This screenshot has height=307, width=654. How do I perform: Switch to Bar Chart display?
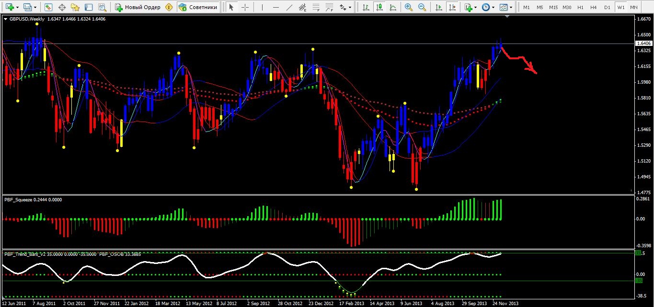366,7
